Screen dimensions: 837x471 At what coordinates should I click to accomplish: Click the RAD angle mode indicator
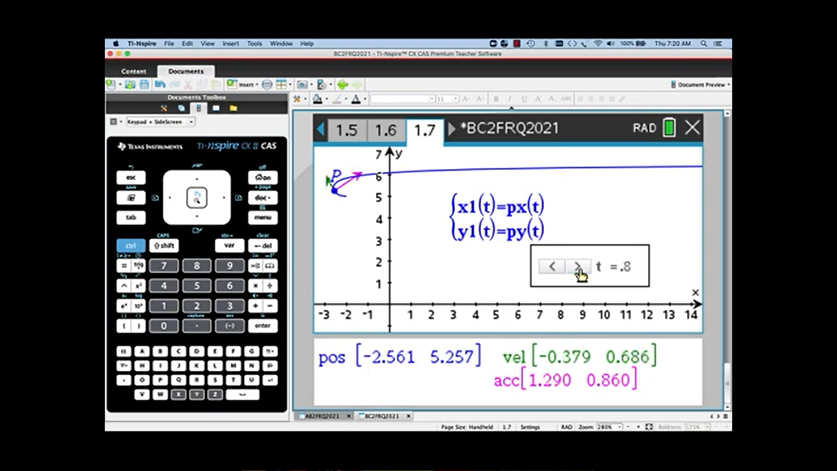[644, 128]
